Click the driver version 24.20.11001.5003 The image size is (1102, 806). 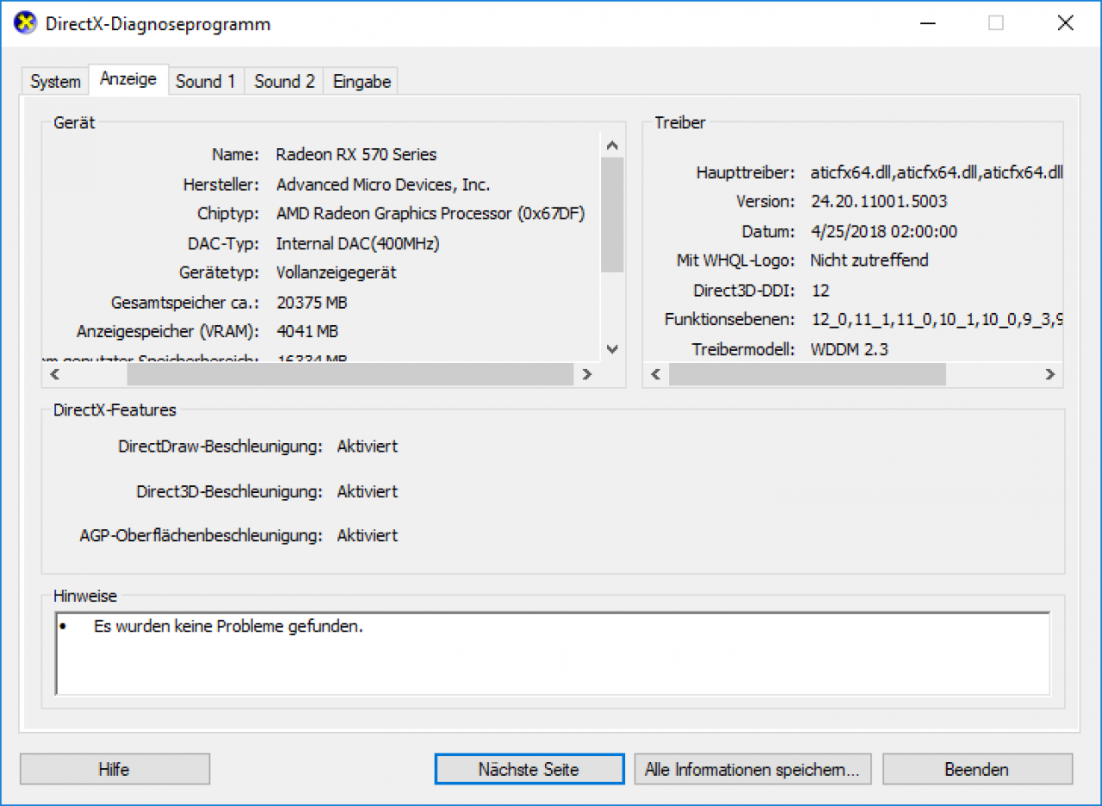pos(878,201)
